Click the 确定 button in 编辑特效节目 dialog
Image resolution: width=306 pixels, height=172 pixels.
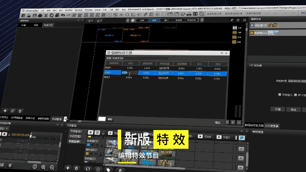coord(217,122)
